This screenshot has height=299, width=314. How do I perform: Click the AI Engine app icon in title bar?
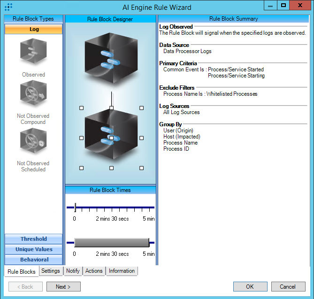tap(8, 7)
